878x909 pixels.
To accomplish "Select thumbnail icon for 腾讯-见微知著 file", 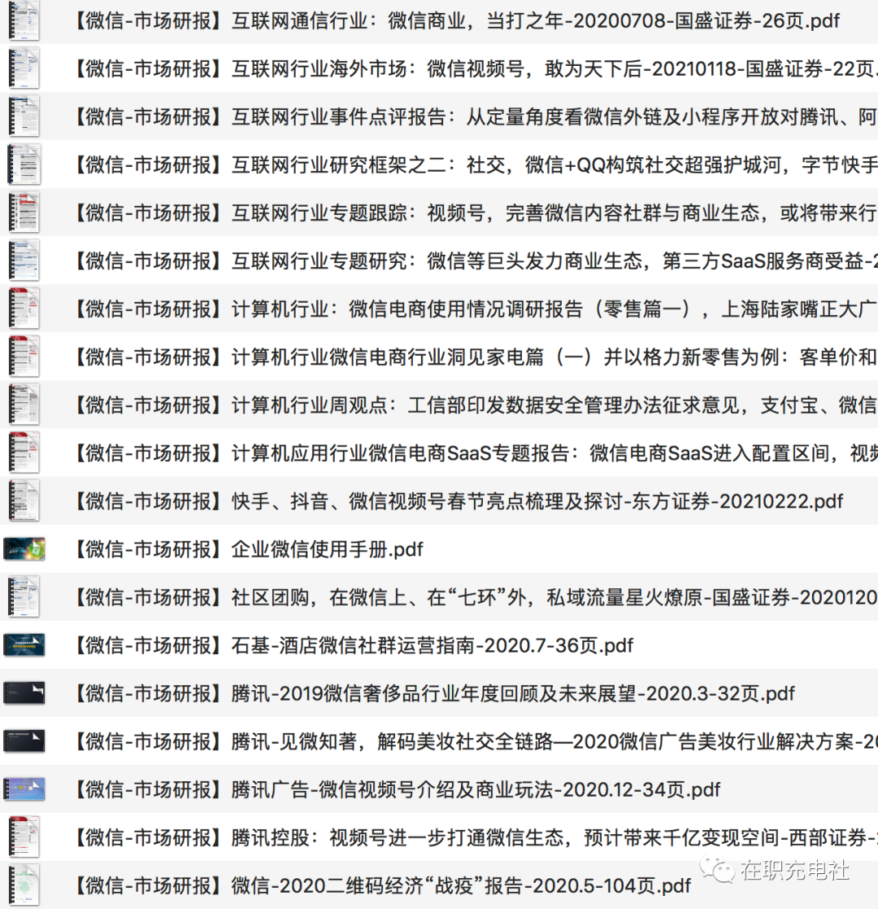I will 24,741.
